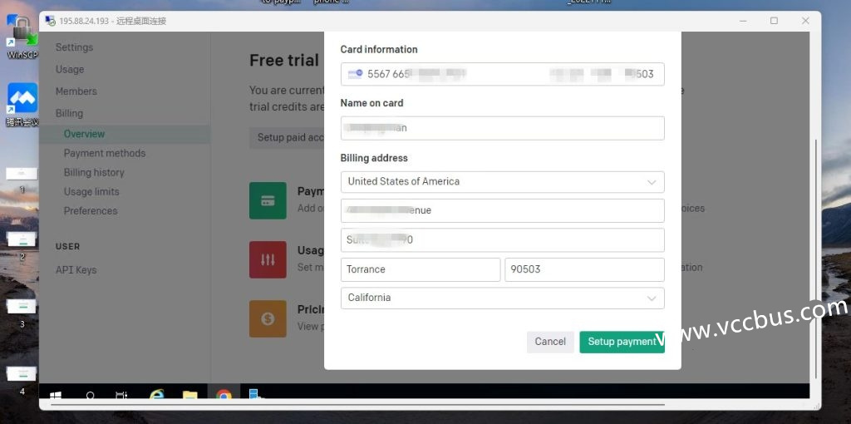Click the taskbar search icon

91,396
